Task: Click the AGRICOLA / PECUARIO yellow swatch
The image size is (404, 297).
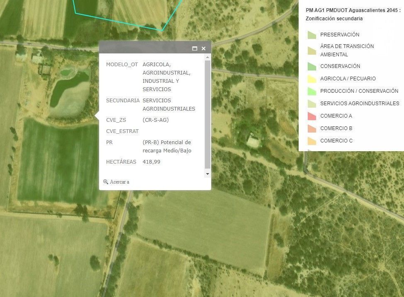Action: 312,79
